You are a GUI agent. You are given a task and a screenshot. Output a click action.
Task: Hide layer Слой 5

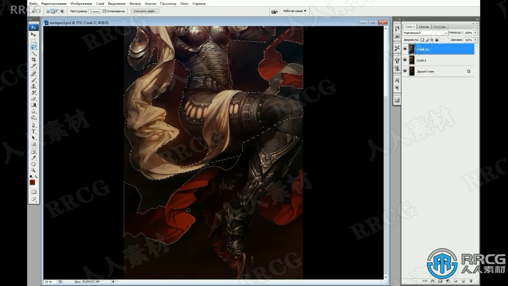pos(405,60)
